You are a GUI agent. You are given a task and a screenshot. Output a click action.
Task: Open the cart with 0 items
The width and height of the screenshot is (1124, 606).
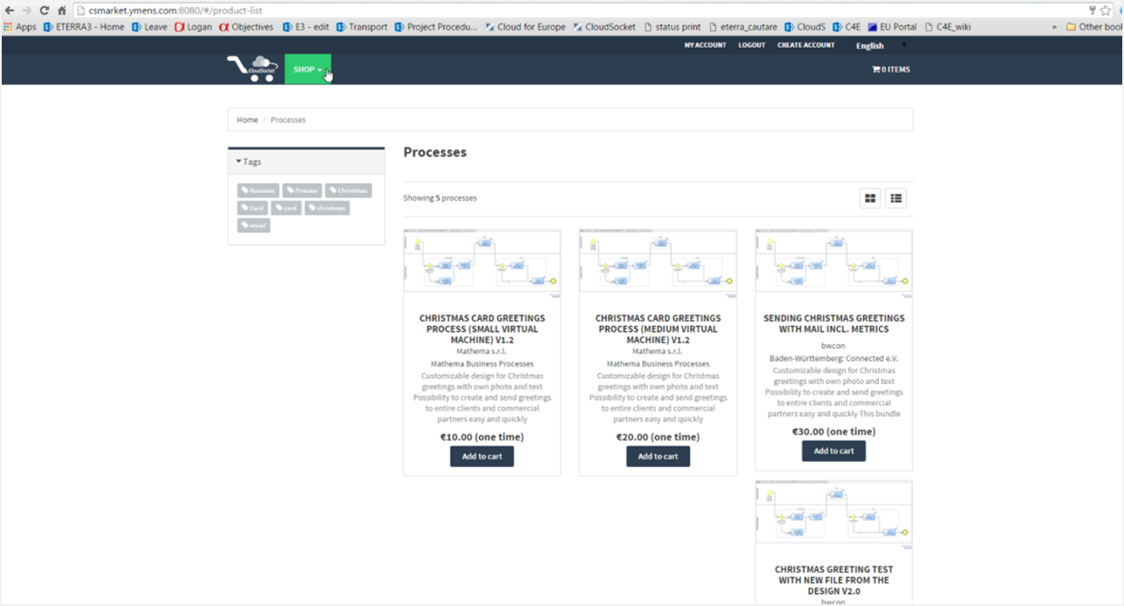click(x=891, y=70)
